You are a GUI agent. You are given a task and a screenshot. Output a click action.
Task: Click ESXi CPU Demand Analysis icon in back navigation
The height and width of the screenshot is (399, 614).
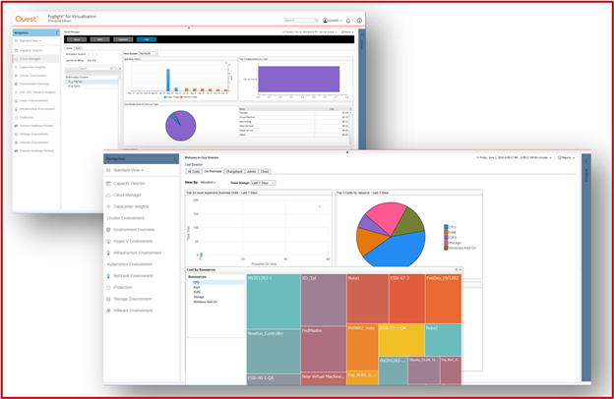(x=16, y=92)
